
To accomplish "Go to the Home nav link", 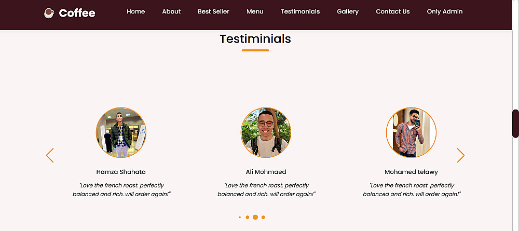I will click(135, 11).
